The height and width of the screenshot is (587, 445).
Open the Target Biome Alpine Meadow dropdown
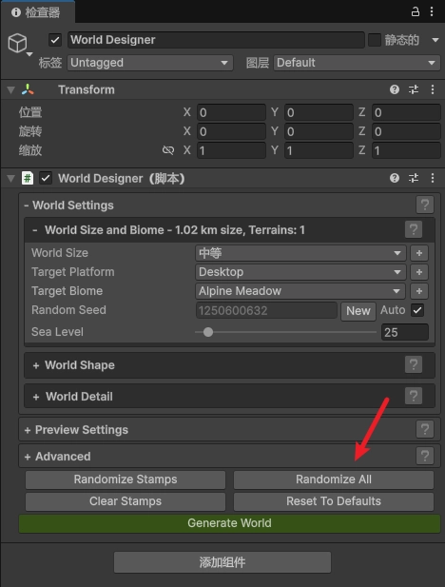point(300,291)
